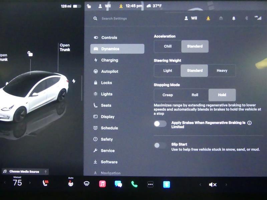This screenshot has width=267, height=200.
Task: Enable Apply Brakes When Regenerative Braking Is Limited
Action: (x=160, y=124)
